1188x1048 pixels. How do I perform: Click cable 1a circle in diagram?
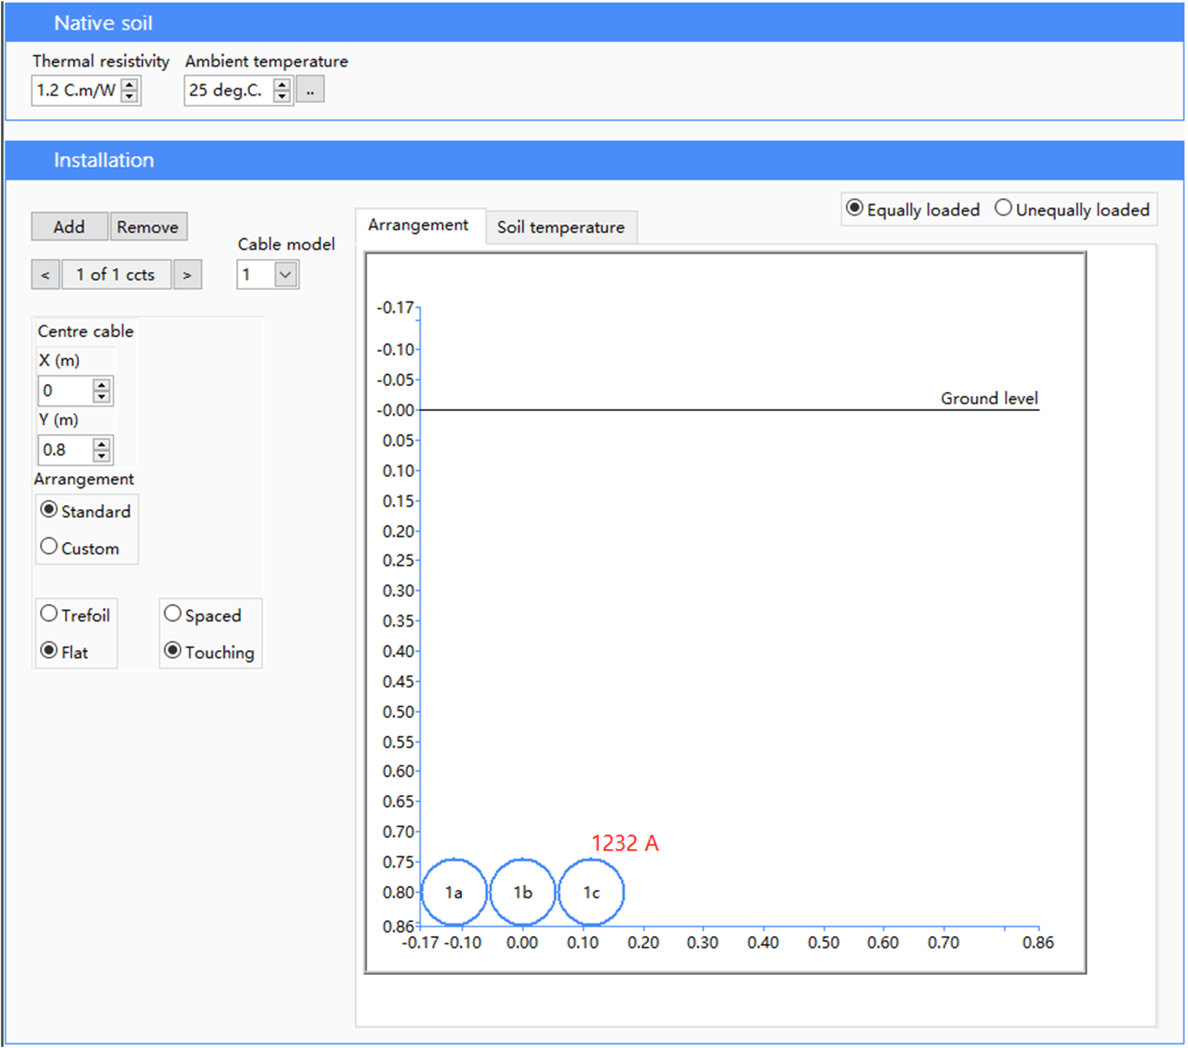point(453,892)
